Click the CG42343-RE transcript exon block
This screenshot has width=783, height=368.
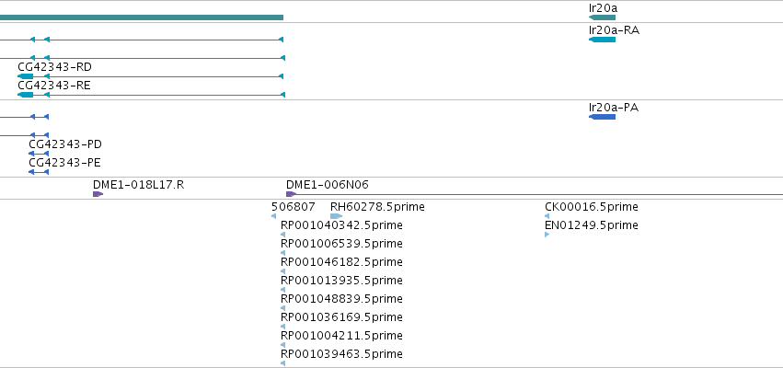click(25, 95)
